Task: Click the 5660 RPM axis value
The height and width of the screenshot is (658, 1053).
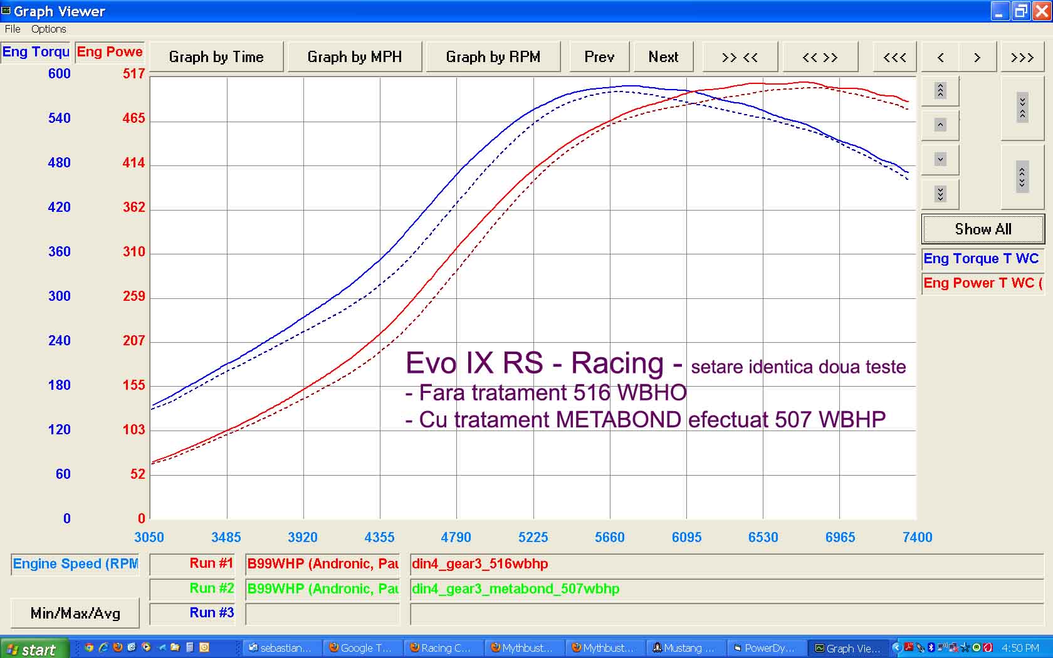Action: [610, 538]
